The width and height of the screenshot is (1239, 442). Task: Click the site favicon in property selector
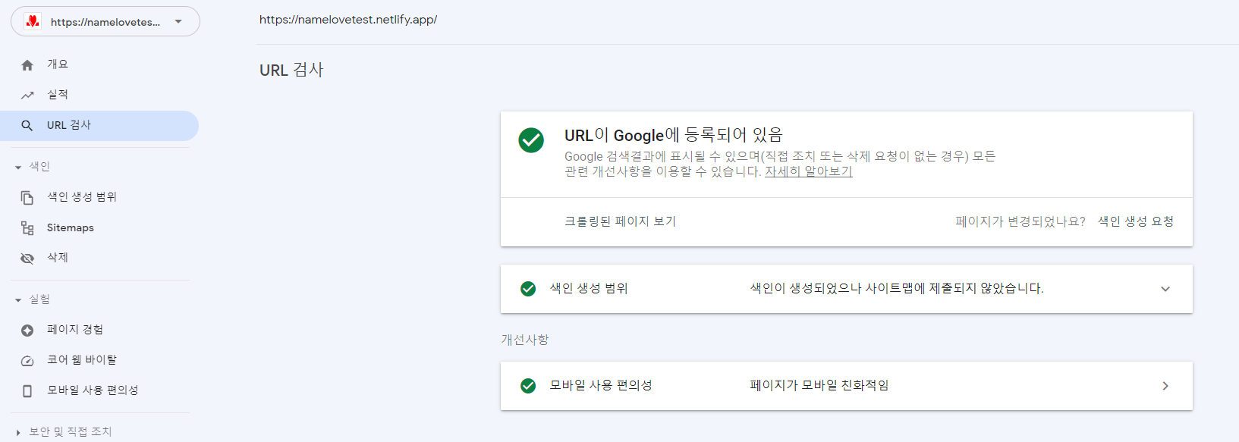(33, 21)
